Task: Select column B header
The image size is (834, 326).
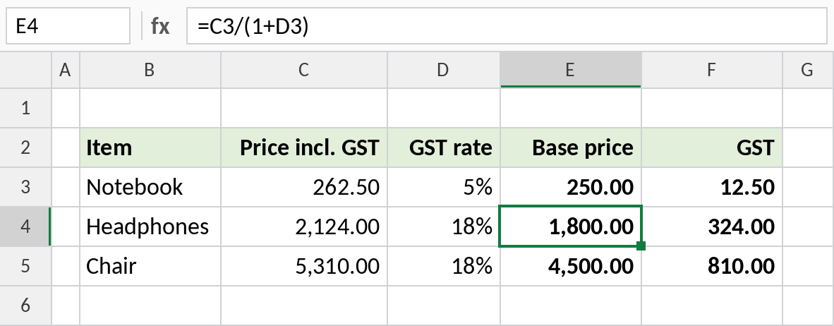Action: (150, 70)
